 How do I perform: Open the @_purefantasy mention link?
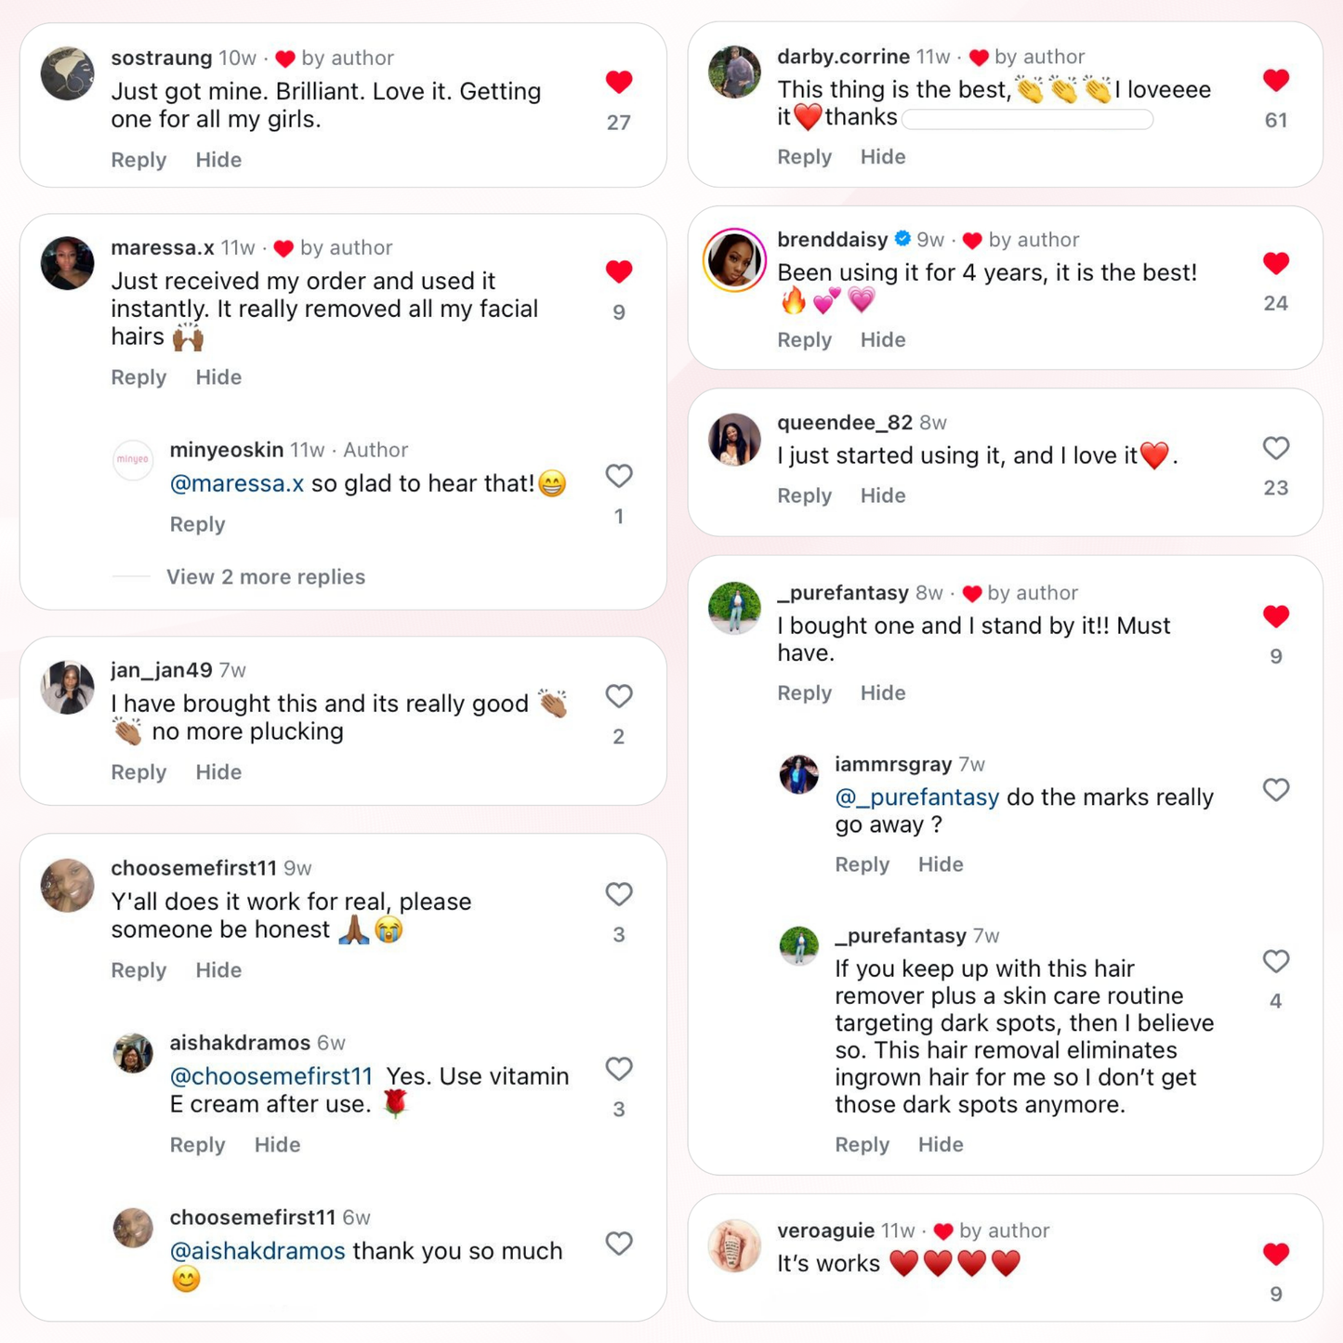tap(916, 797)
